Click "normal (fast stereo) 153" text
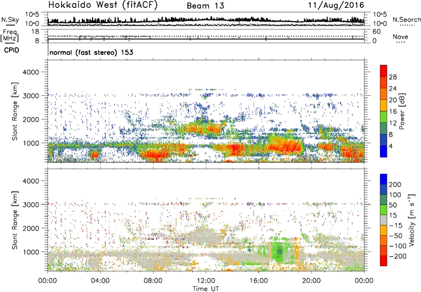This screenshot has width=421, height=292. point(91,52)
